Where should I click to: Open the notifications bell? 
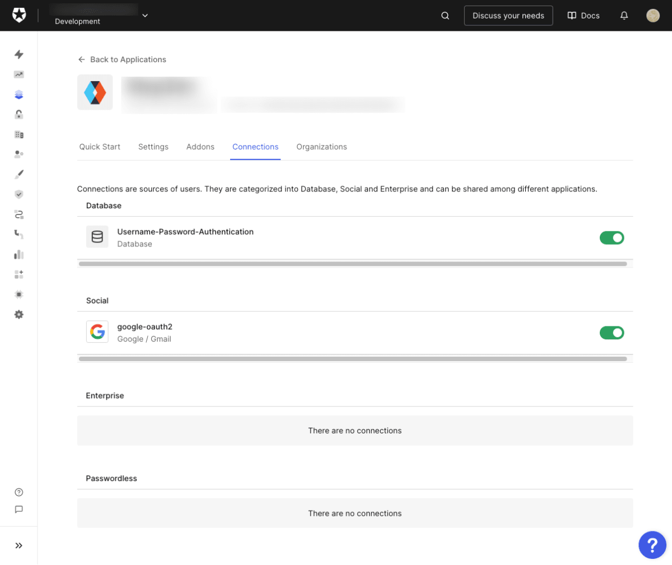pyautogui.click(x=624, y=16)
